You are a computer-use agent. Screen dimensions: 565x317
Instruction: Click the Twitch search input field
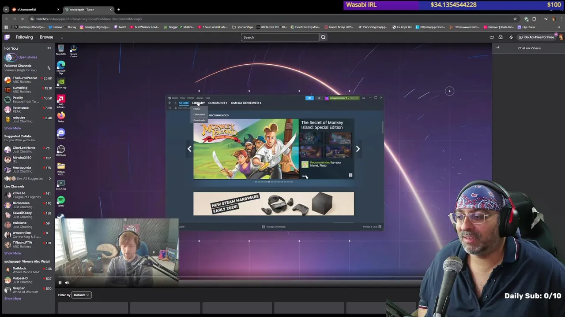280,37
